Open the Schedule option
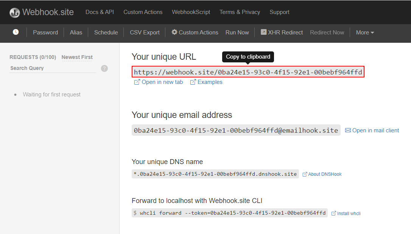Image resolution: width=411 pixels, height=234 pixels. (x=106, y=33)
